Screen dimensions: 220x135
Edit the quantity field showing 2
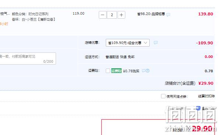[x=112, y=15]
